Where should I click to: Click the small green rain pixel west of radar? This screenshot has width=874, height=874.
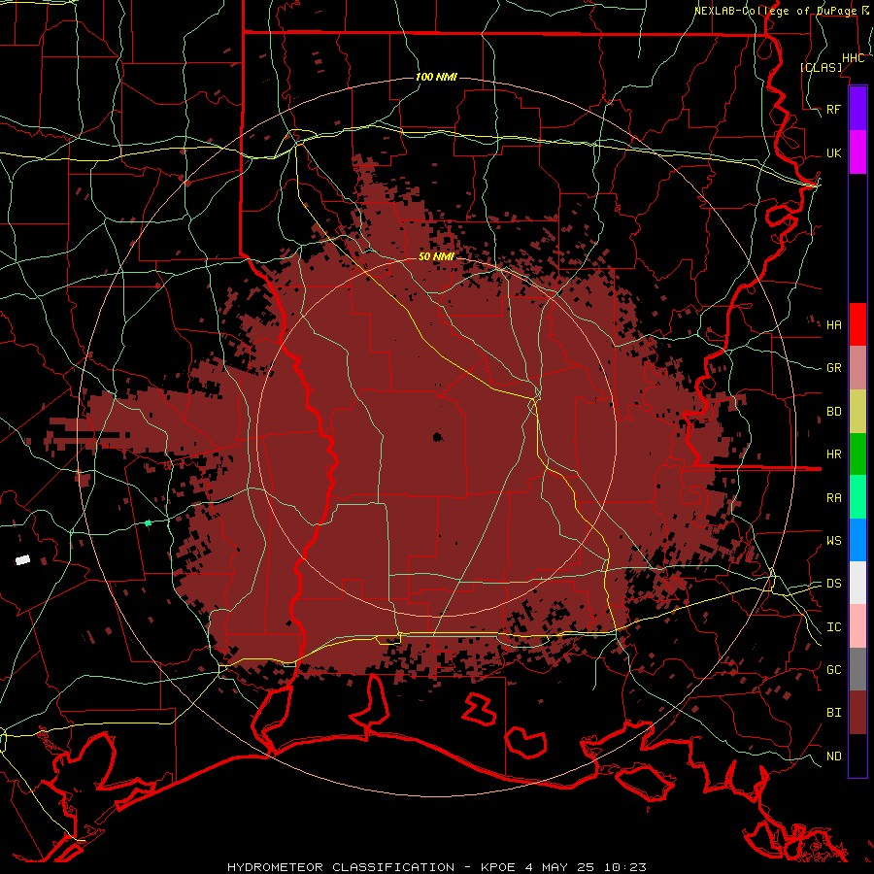coord(148,522)
